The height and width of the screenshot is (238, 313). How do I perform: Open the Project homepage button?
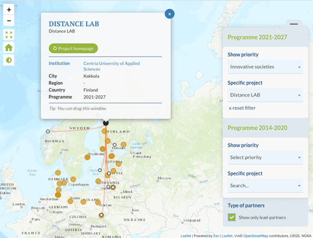pyautogui.click(x=73, y=48)
